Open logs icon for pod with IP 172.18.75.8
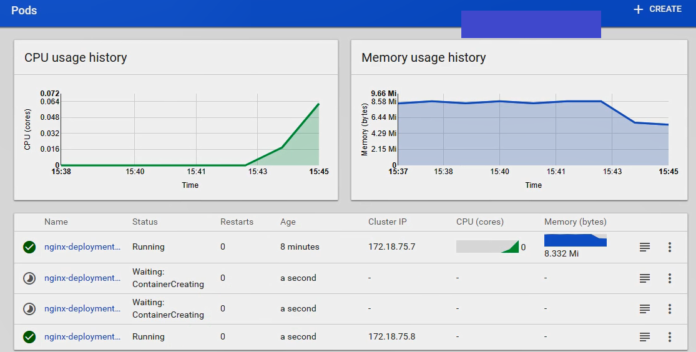 tap(645, 337)
